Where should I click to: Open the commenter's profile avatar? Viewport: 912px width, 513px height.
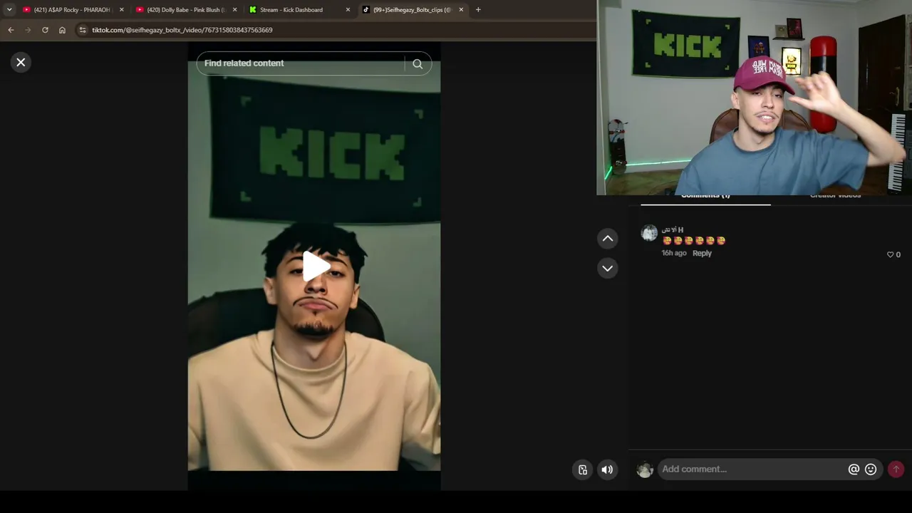click(x=649, y=233)
